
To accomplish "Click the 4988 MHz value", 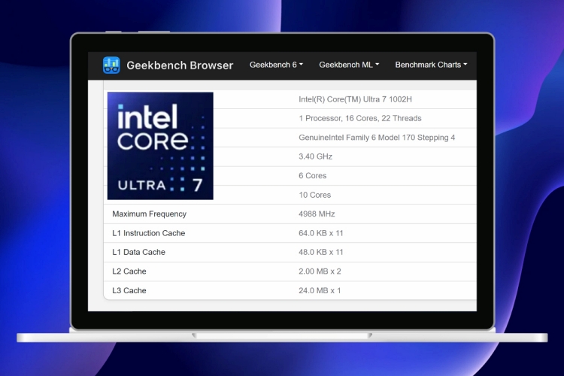I will (317, 214).
